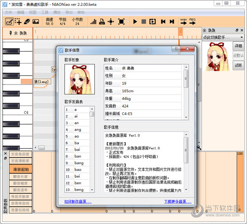This screenshot has width=247, height=224.
Task: Select the 发音急促度 parameter
Action: click(x=21, y=154)
